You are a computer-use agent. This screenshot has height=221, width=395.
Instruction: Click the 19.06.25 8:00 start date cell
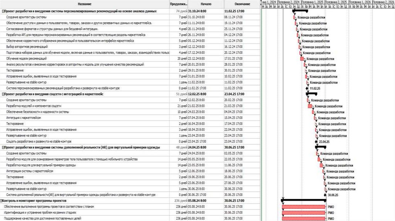point(196,177)
